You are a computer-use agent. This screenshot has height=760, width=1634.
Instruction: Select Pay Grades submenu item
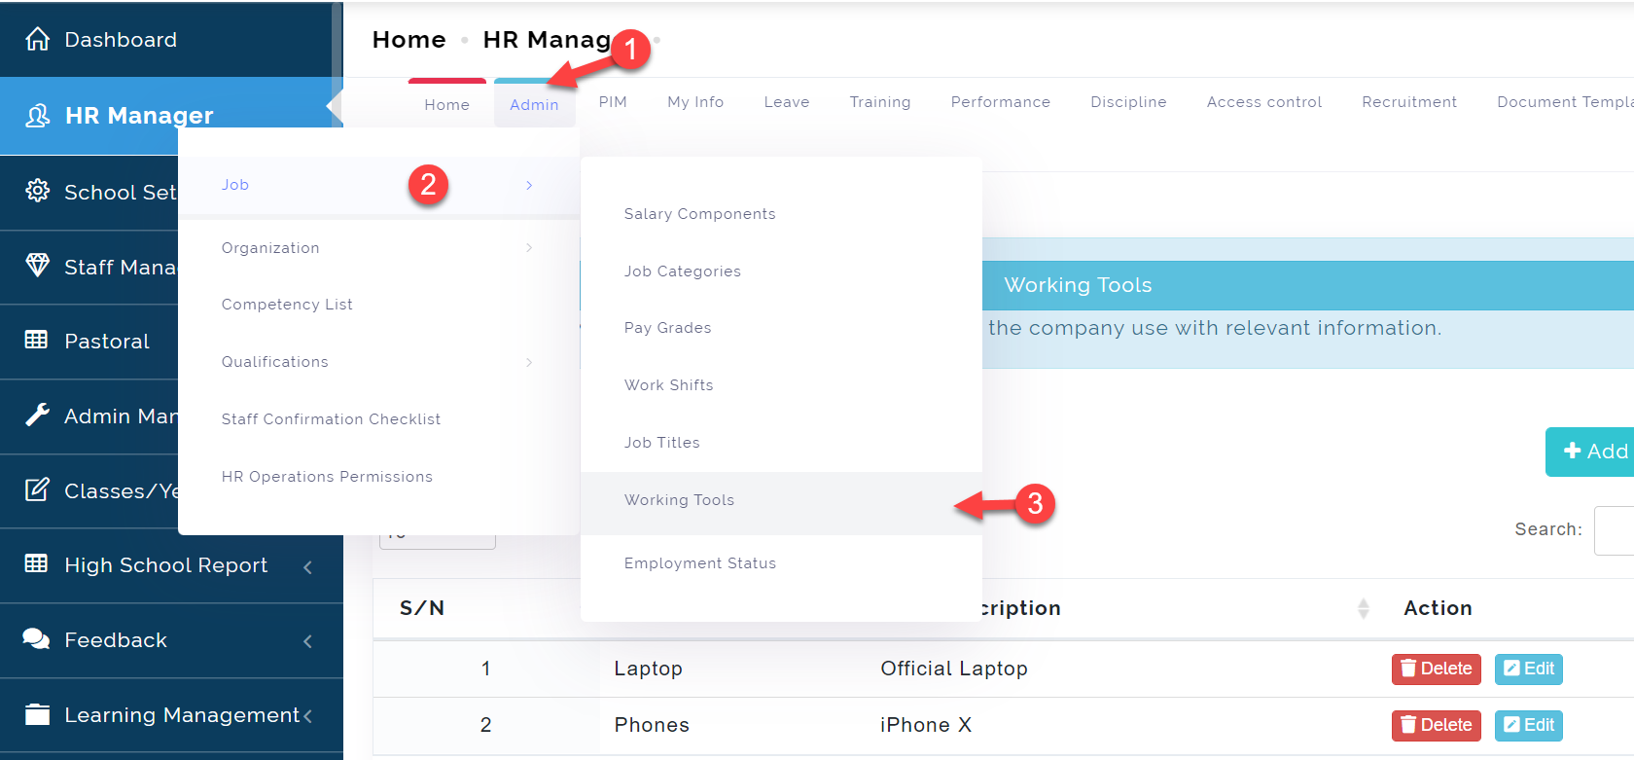point(781,328)
